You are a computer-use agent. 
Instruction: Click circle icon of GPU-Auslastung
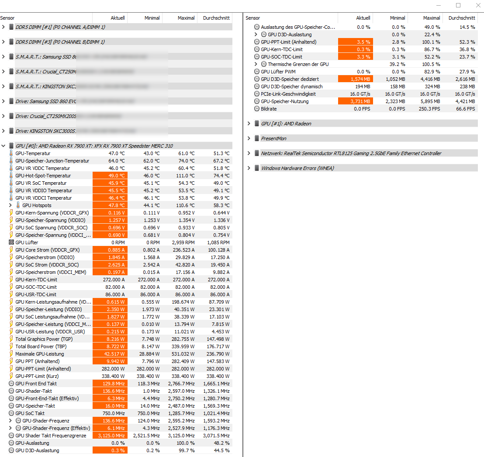point(11,443)
